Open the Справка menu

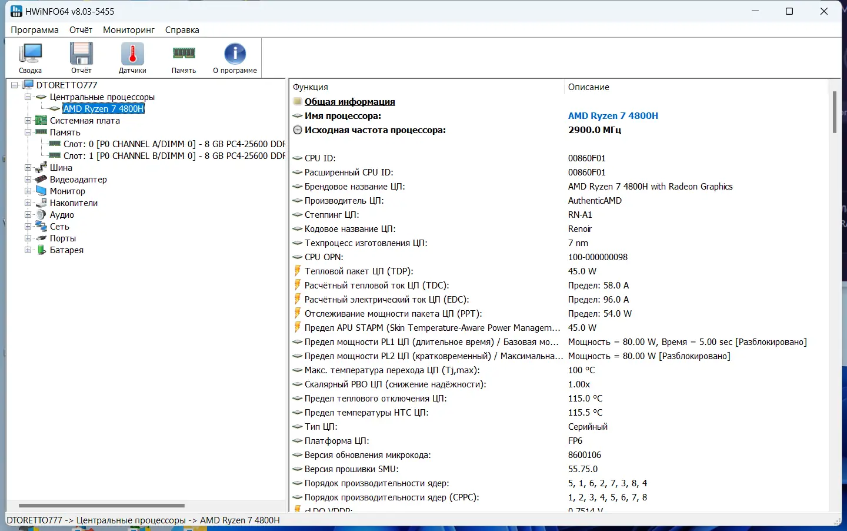tap(182, 30)
